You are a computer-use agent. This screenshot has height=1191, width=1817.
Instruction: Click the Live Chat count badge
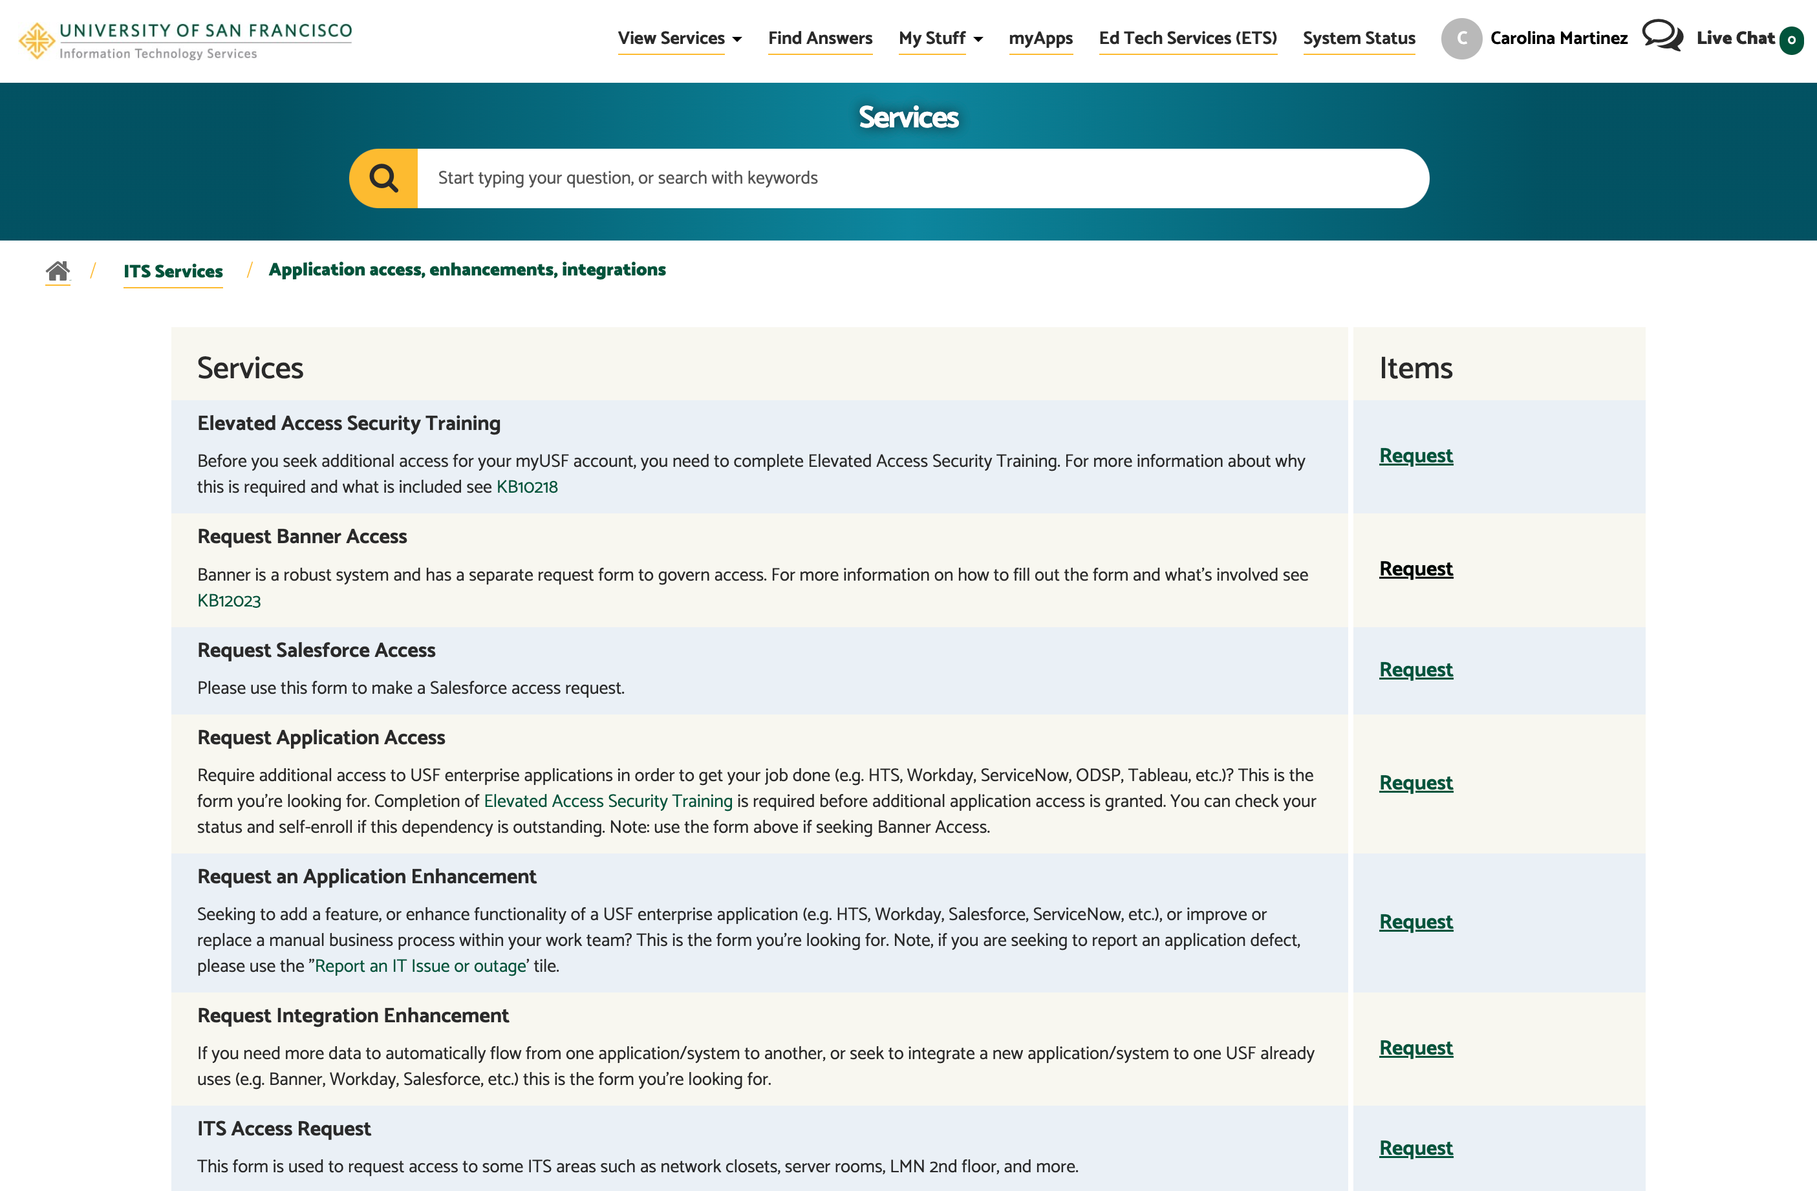[1791, 39]
